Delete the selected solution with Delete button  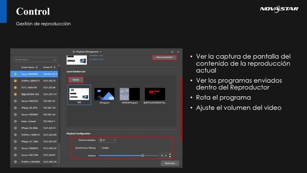click(x=76, y=80)
